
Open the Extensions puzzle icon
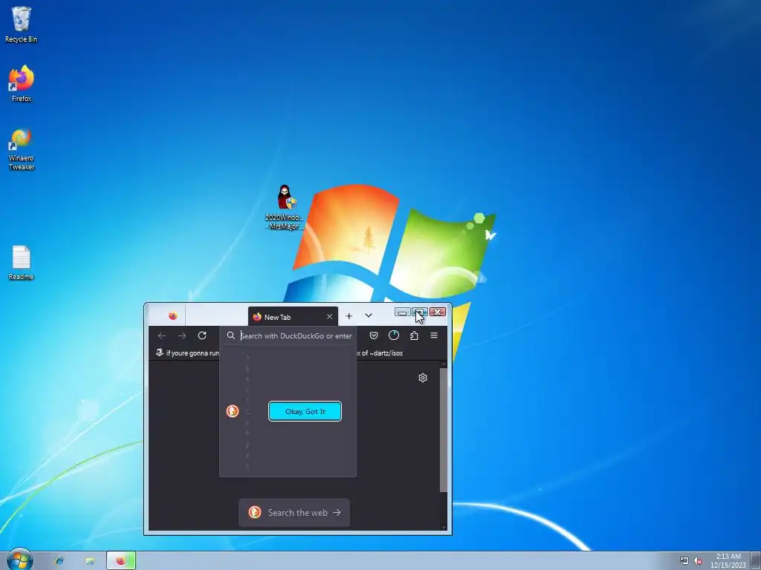pyautogui.click(x=414, y=335)
